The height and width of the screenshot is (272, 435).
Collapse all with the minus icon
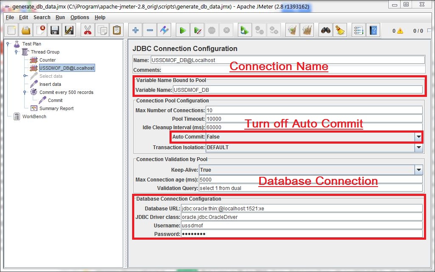150,30
